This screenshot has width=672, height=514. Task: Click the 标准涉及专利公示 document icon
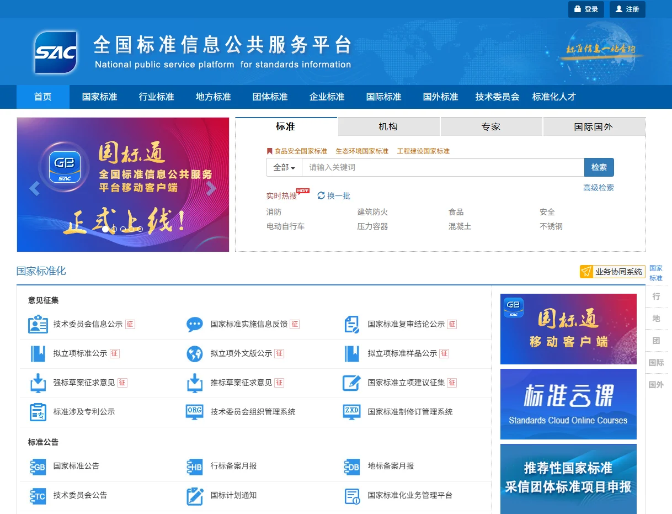pos(38,412)
